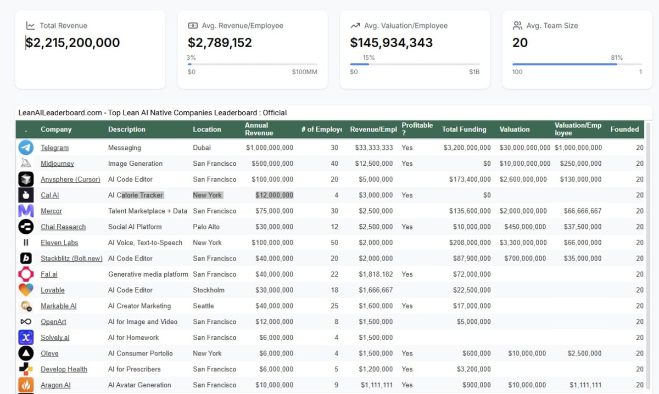Screen dimensions: 659x394
Task: Click the Avg. Valuation/Employee trend icon
Action: point(355,26)
